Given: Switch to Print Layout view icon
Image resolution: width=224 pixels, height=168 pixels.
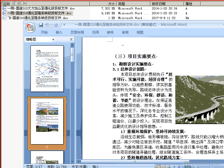Looking at the screenshot, I should point(158,167).
